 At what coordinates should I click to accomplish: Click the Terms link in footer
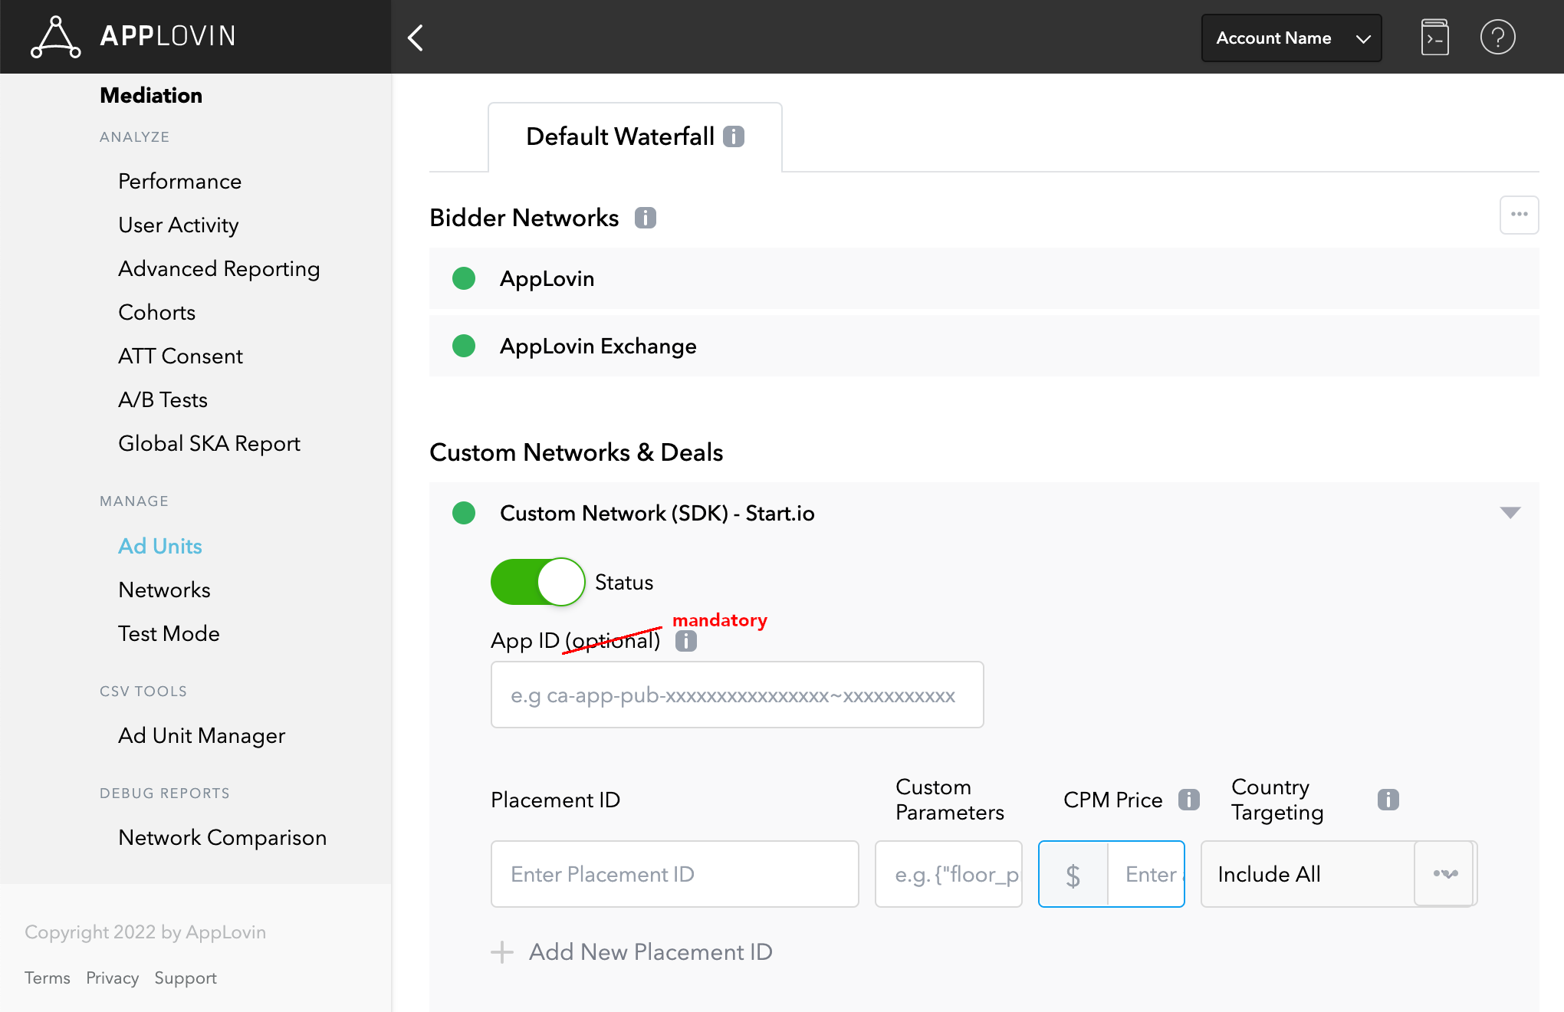pos(48,978)
